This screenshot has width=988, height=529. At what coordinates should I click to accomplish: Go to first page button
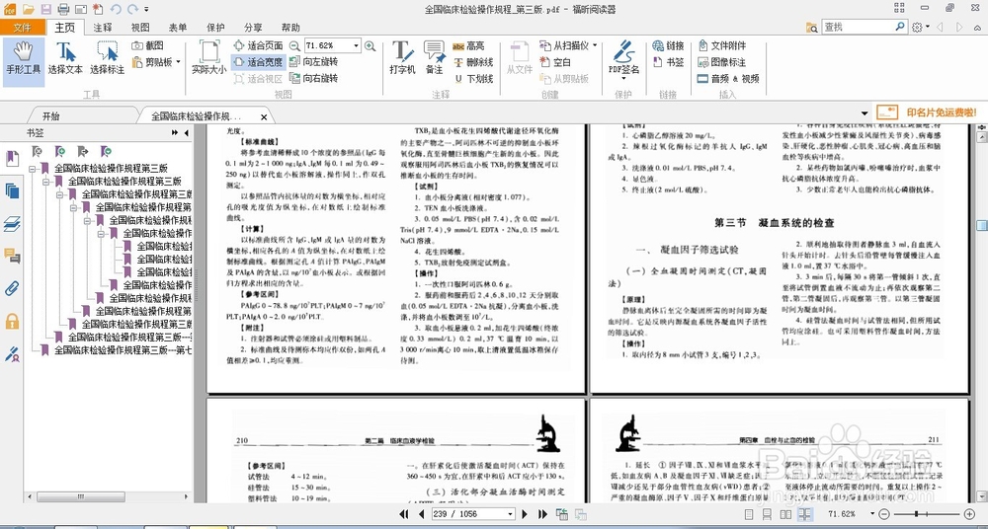(404, 514)
